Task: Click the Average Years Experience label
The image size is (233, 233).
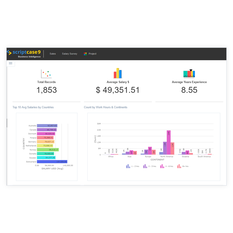Action: tap(190, 82)
